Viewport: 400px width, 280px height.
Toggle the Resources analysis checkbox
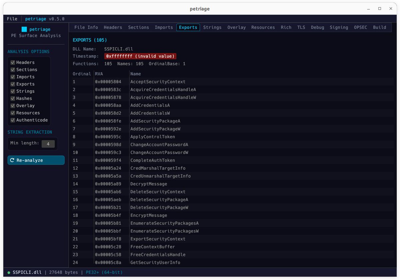(13, 113)
